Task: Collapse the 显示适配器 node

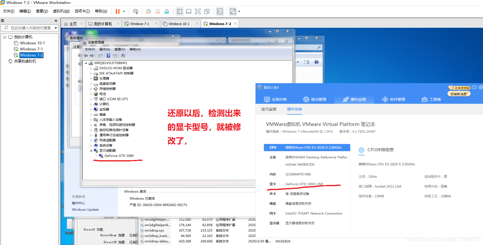Action: 91,151
